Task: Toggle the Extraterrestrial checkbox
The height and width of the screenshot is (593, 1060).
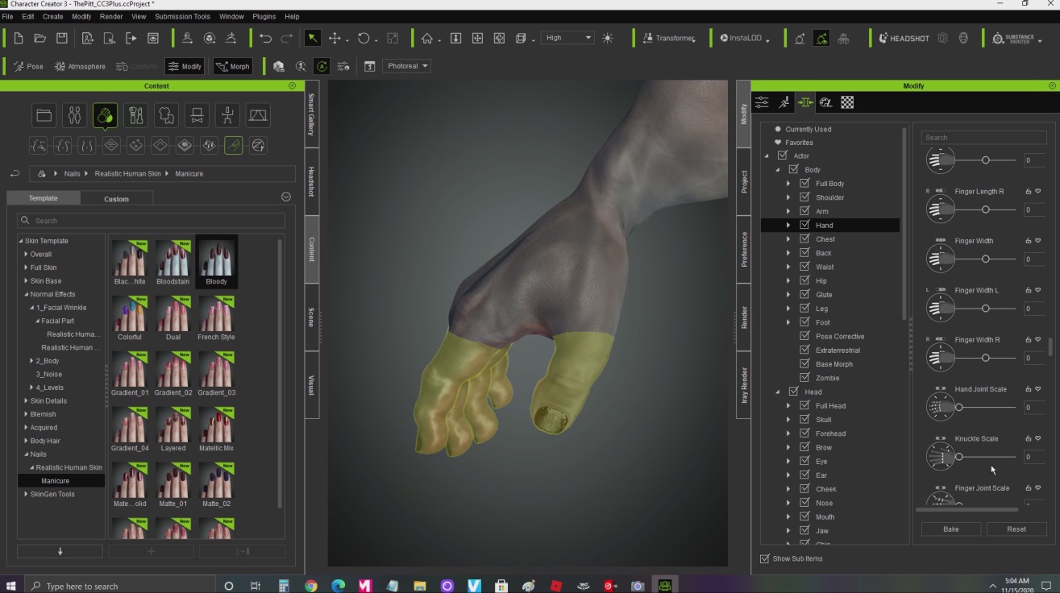Action: pos(804,350)
